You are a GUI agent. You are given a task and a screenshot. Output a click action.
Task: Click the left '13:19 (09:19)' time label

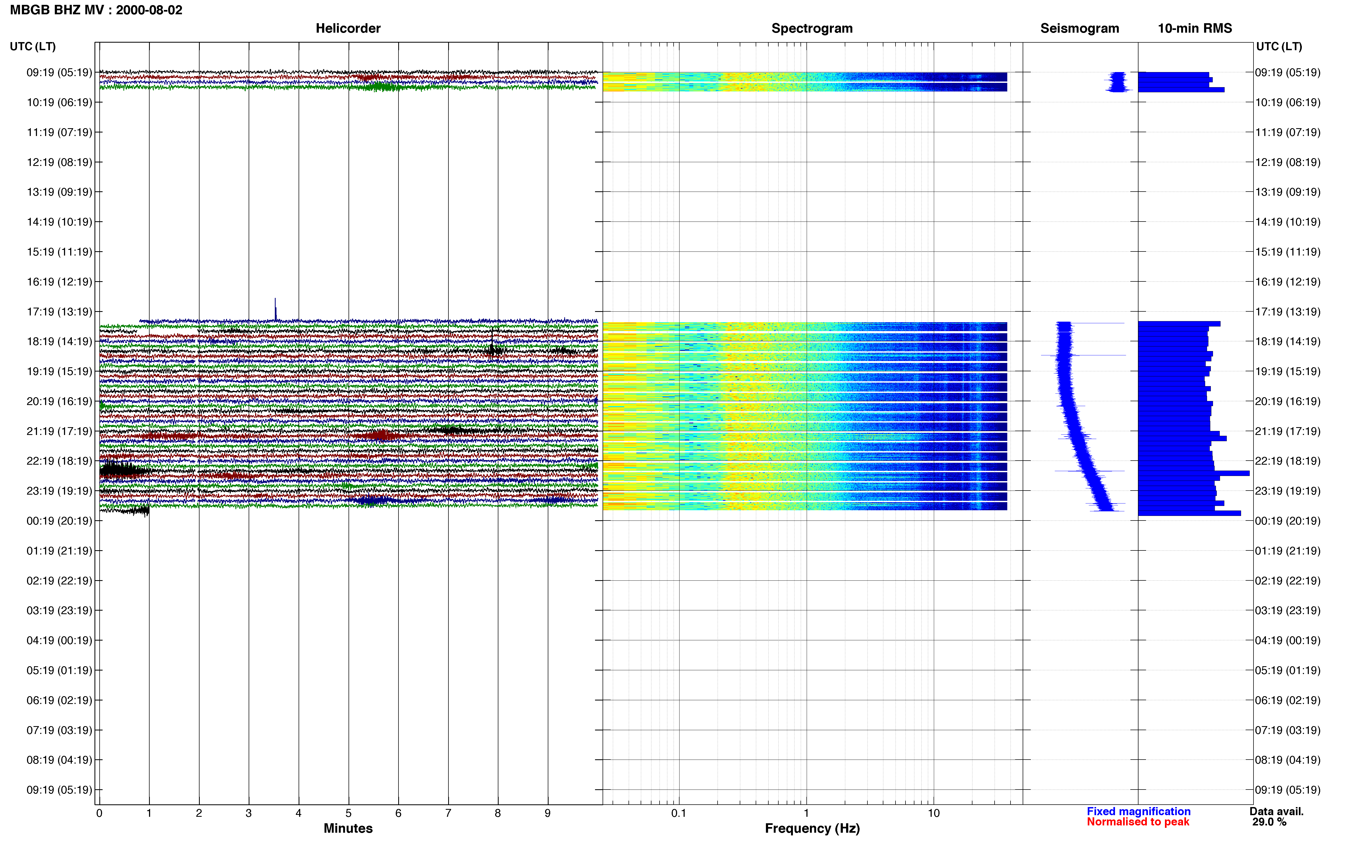click(x=59, y=192)
